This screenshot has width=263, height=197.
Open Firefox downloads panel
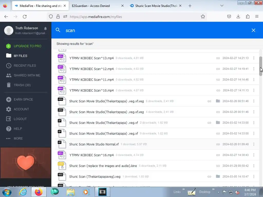[x=238, y=16]
